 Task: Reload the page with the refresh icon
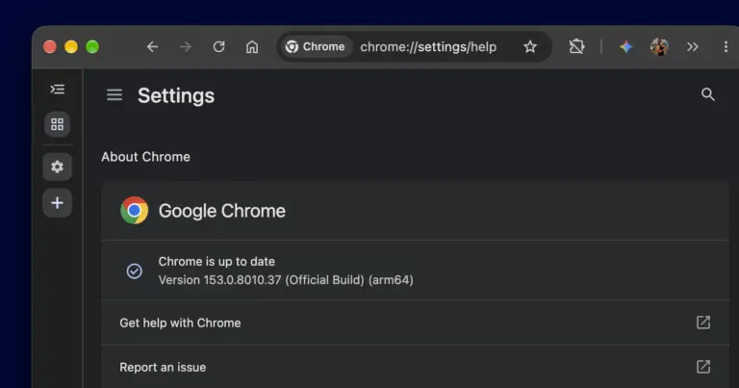pos(218,46)
